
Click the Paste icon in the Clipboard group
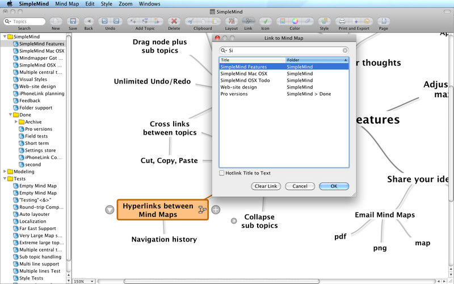pos(215,21)
